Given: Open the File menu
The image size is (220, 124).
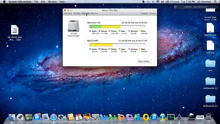Looking at the screenshot, I should click(36, 2).
